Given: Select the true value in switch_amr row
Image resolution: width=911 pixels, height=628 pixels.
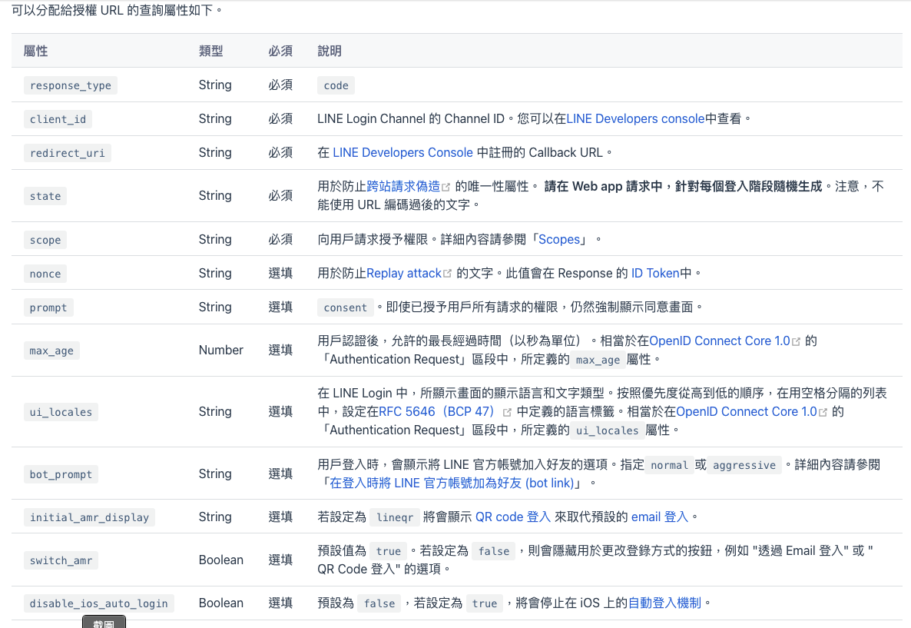Looking at the screenshot, I should tap(389, 551).
